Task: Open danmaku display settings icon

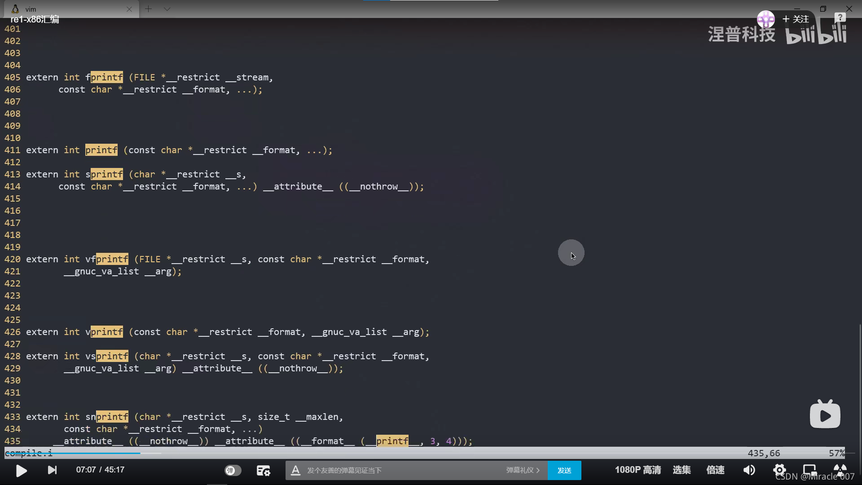Action: (x=263, y=470)
